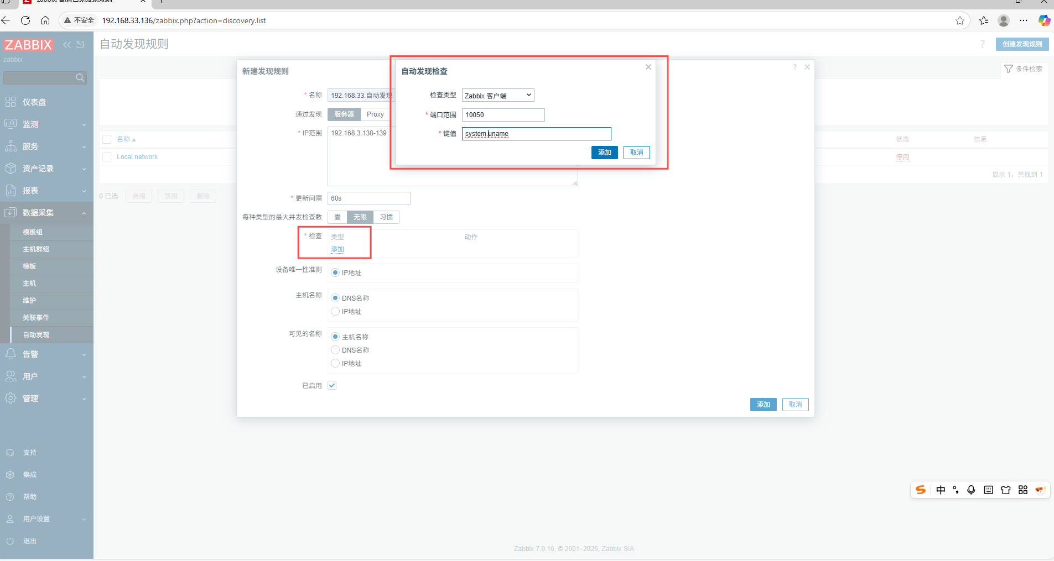Click the page help question mark icon
Image resolution: width=1054 pixels, height=561 pixels.
(x=983, y=44)
